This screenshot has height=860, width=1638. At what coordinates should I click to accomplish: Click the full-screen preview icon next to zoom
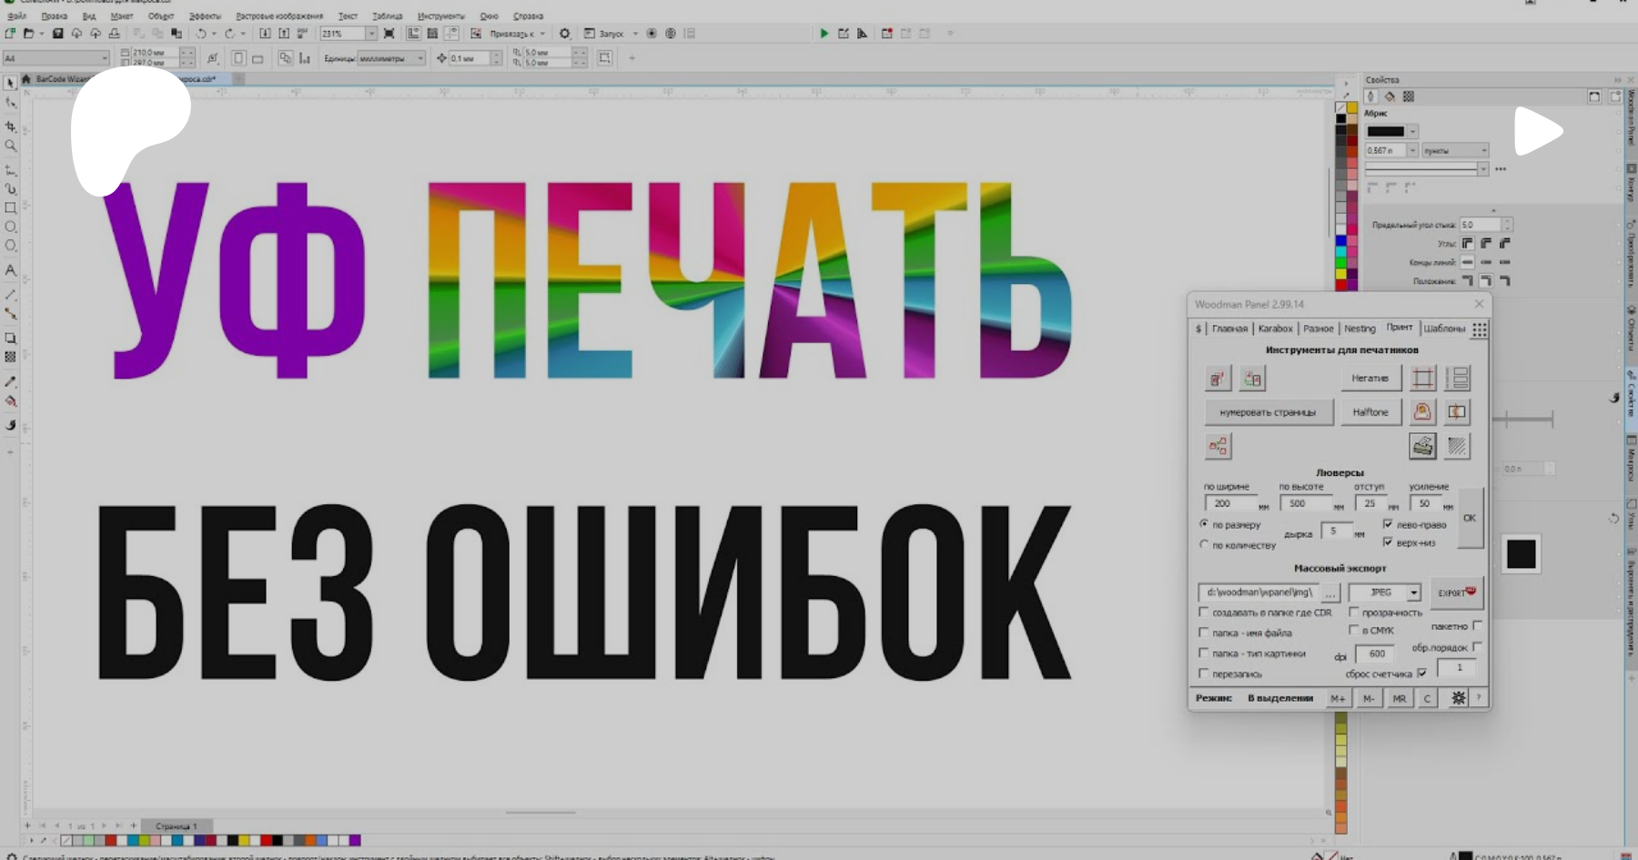point(389,34)
